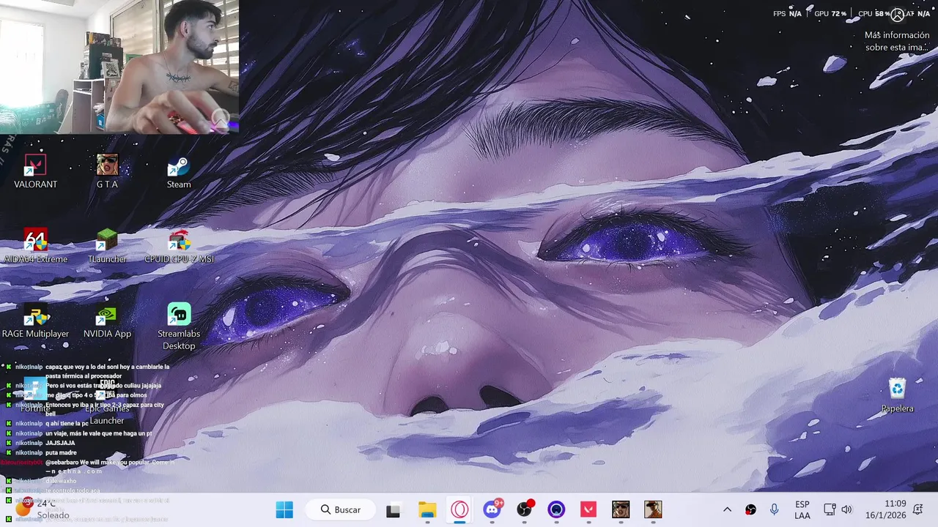Open network quick settings from tray
Viewport: 938px width, 527px height.
(830, 509)
